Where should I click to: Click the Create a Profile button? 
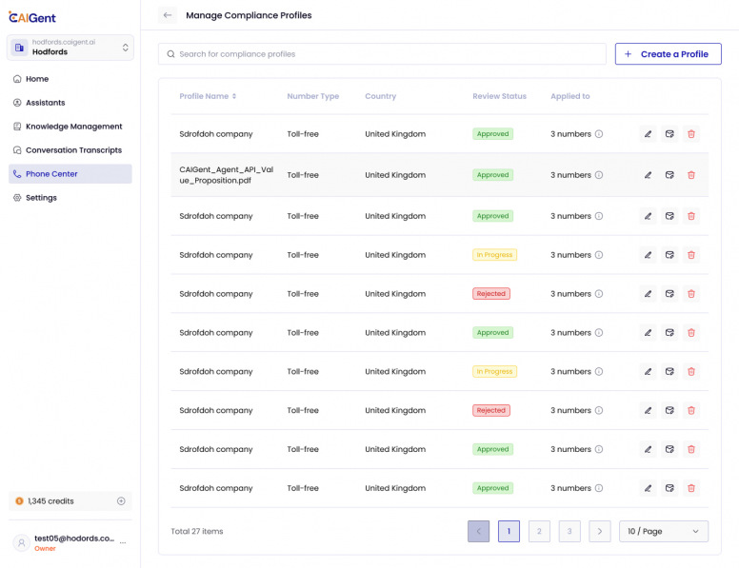(x=668, y=54)
